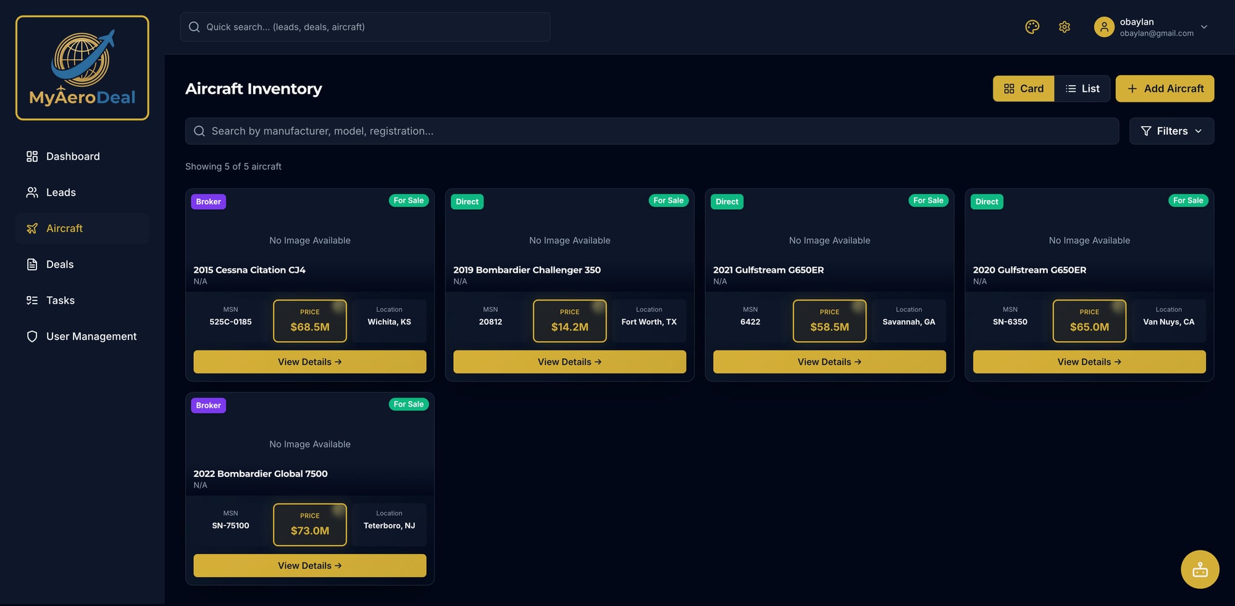Click the Leads people icon in sidebar
1235x606 pixels.
(32, 193)
